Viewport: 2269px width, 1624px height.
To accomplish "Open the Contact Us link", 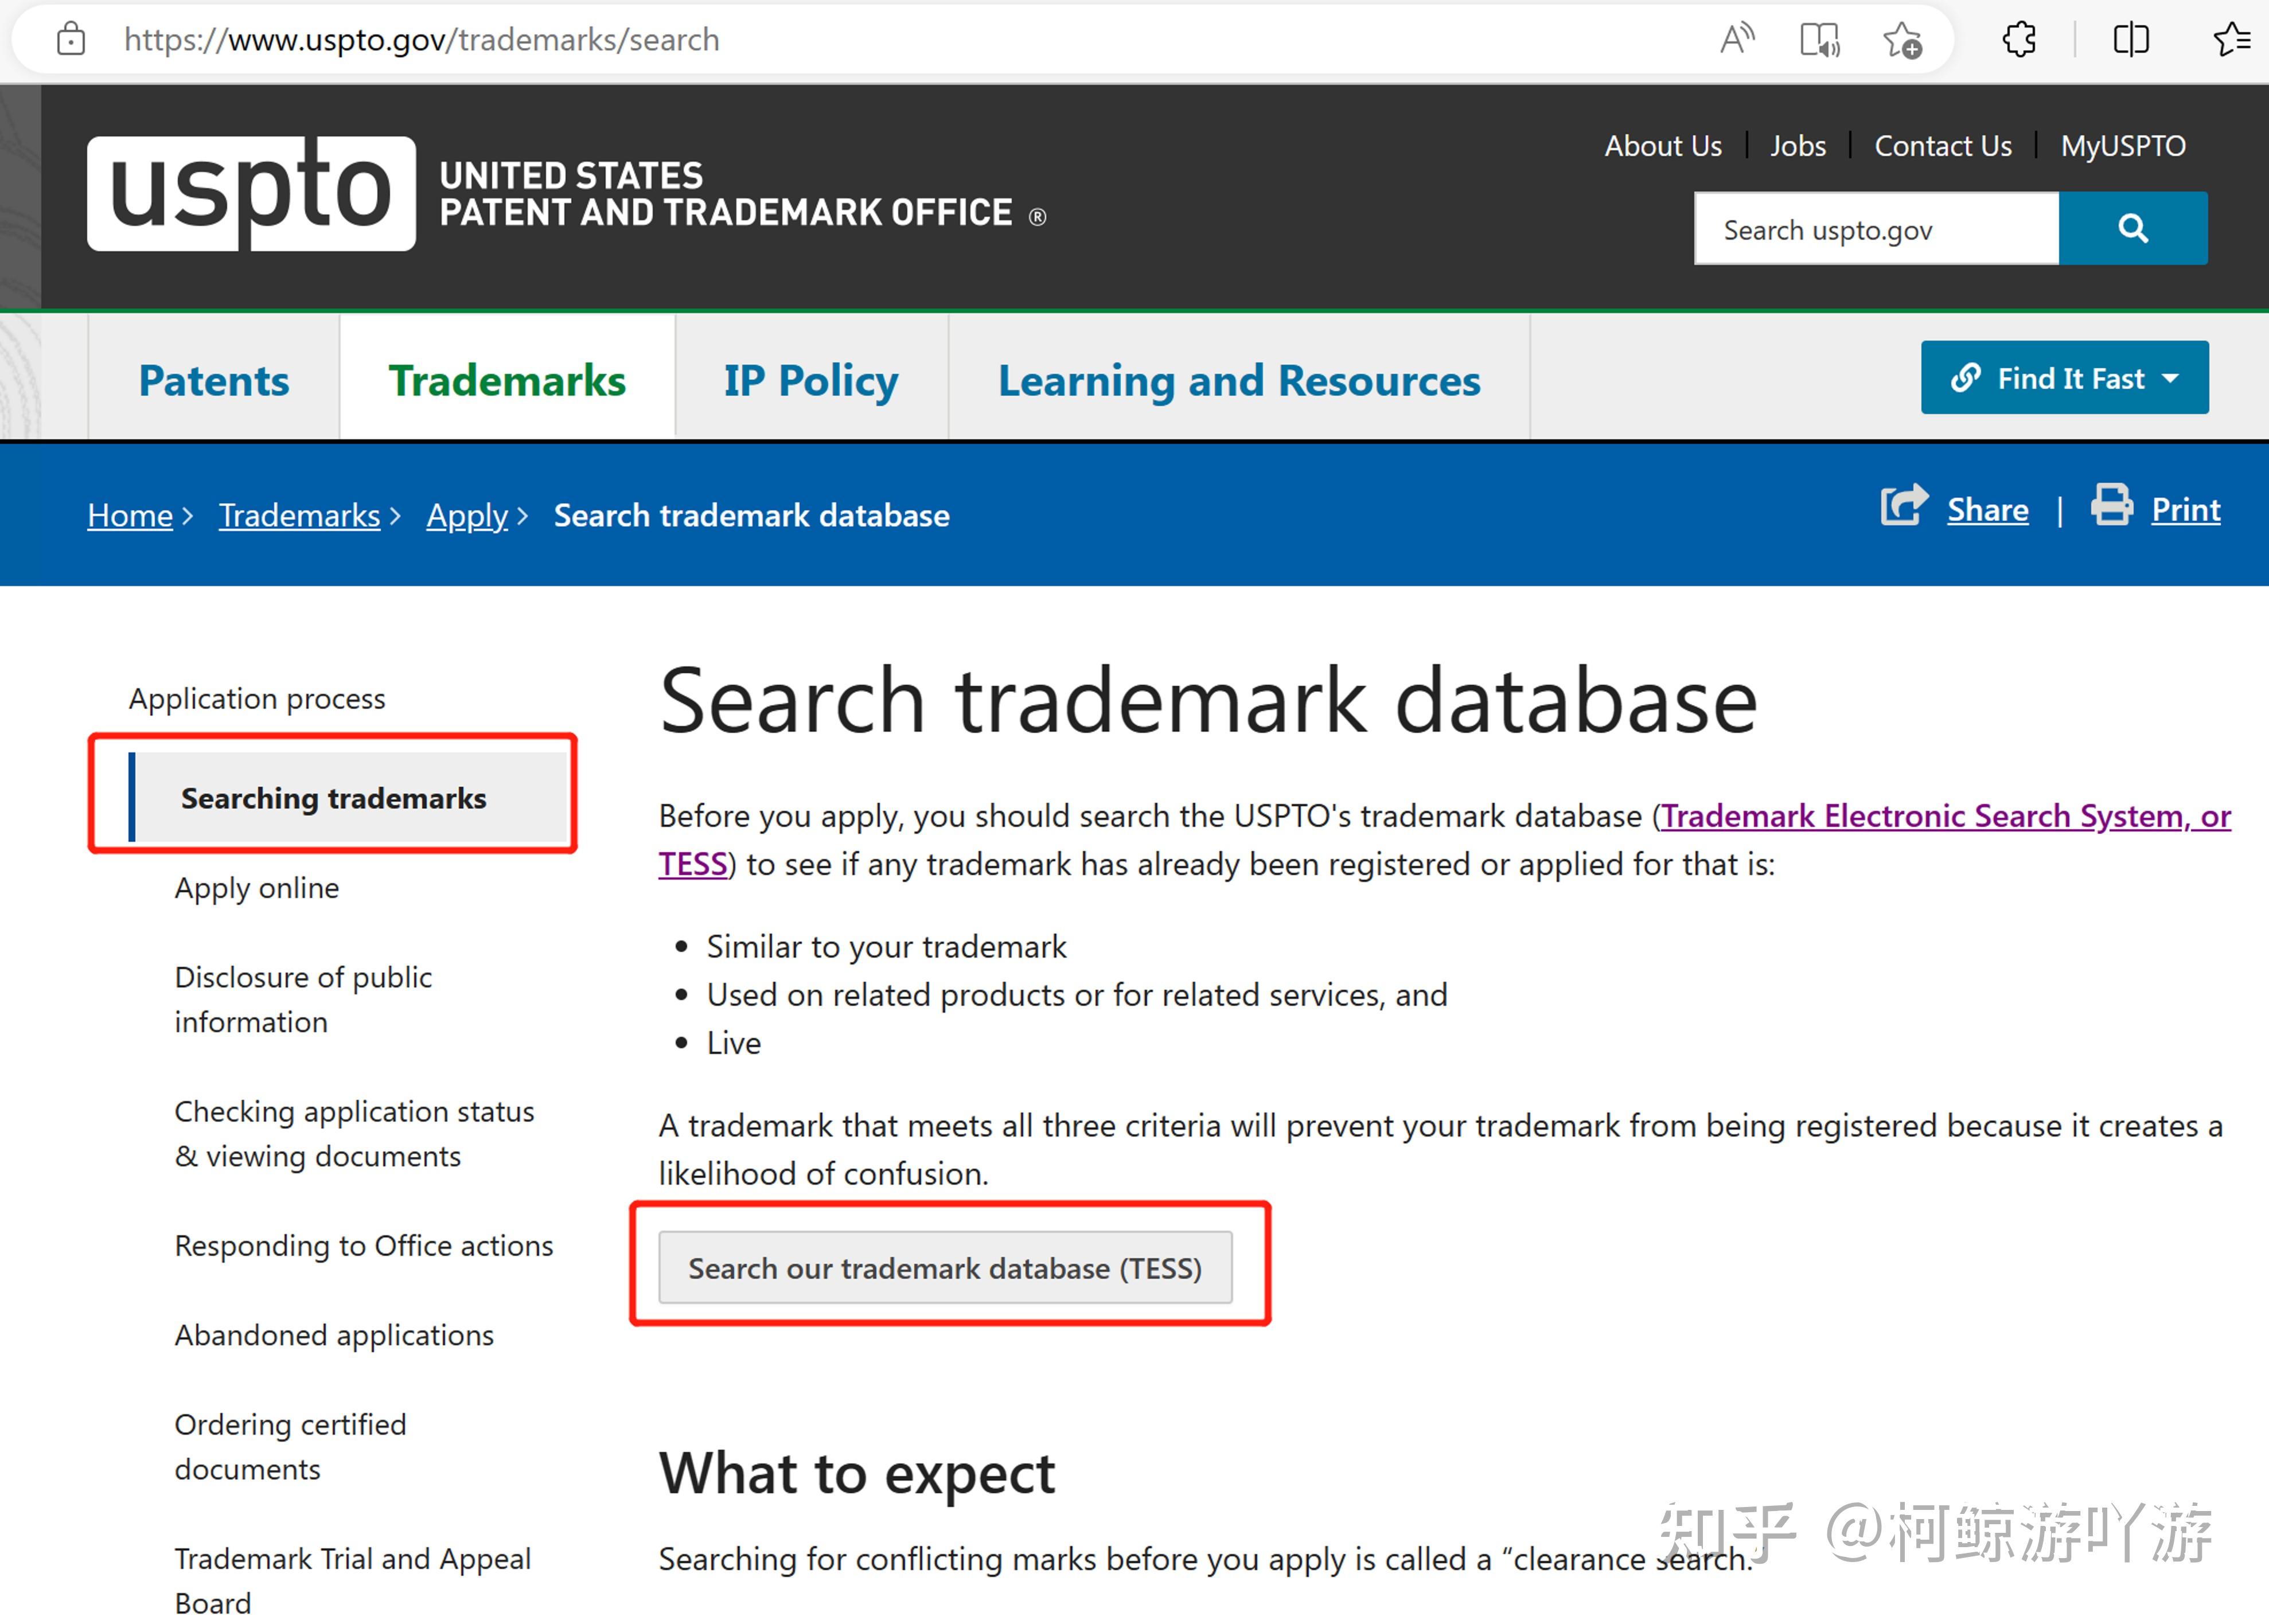I will (1943, 146).
